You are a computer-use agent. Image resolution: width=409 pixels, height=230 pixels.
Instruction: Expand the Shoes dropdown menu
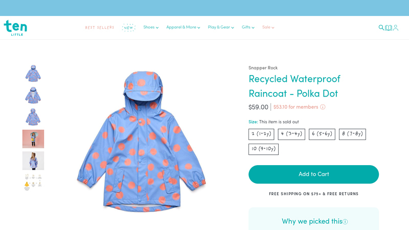point(151,28)
